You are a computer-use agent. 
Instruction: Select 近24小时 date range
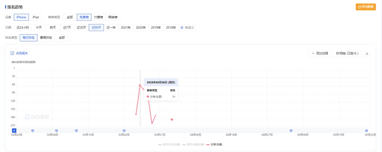tap(23, 28)
